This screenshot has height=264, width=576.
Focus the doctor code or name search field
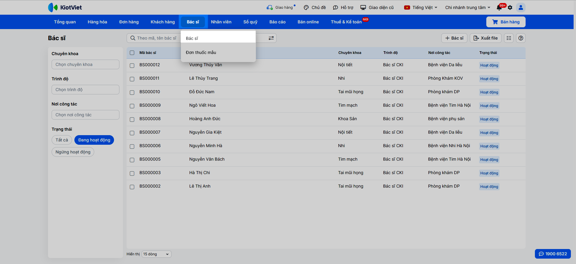(156, 38)
